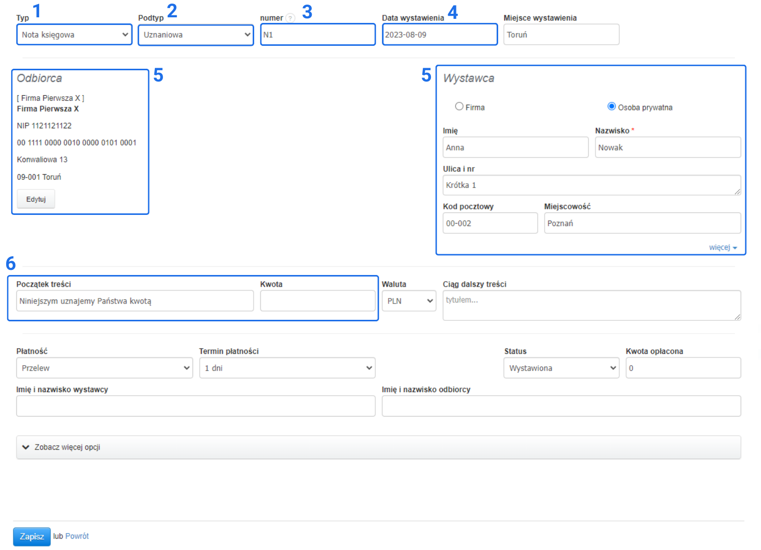This screenshot has height=550, width=761.
Task: Follow the Powrót link
Action: coord(77,536)
